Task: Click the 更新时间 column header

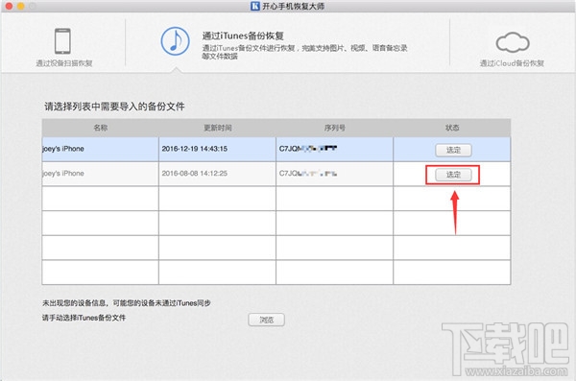Action: (218, 128)
